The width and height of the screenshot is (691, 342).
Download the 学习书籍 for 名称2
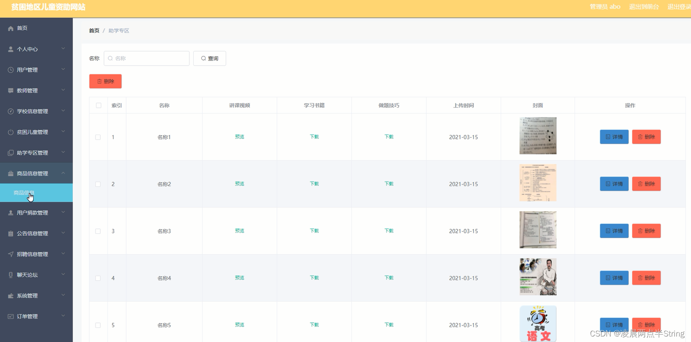point(314,184)
